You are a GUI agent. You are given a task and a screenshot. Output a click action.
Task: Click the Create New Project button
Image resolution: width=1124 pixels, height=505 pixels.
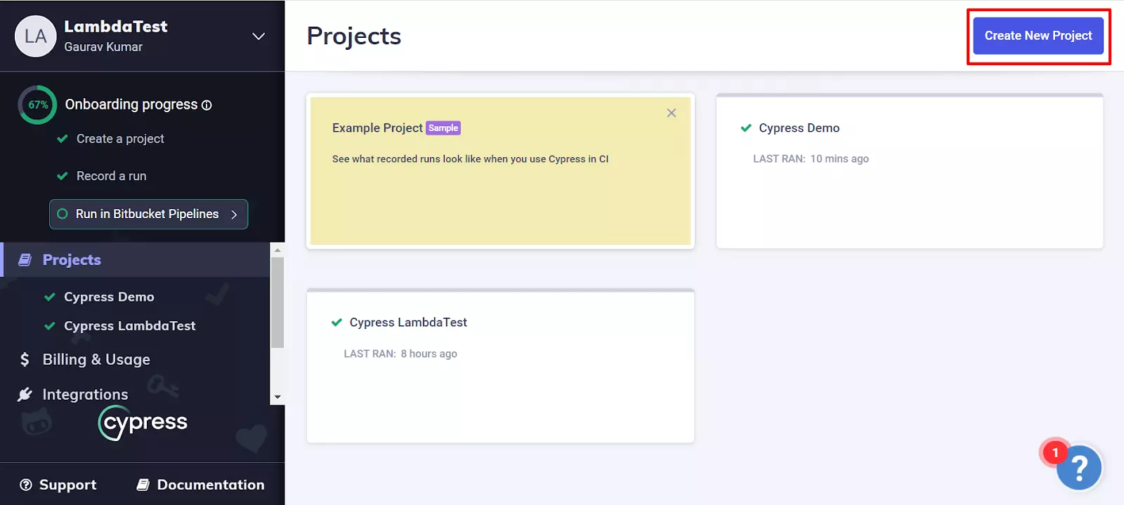tap(1038, 36)
